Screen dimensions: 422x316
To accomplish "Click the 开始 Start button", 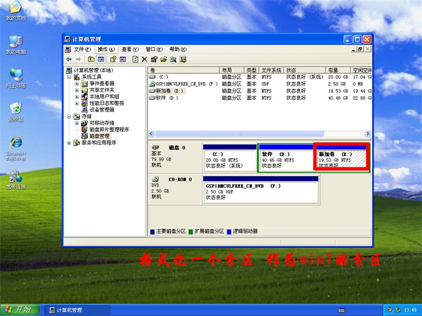I will (x=19, y=310).
